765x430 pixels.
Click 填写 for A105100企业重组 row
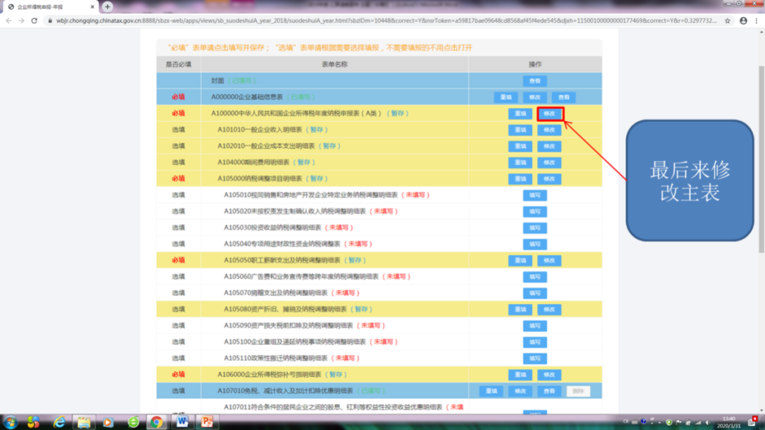(535, 342)
